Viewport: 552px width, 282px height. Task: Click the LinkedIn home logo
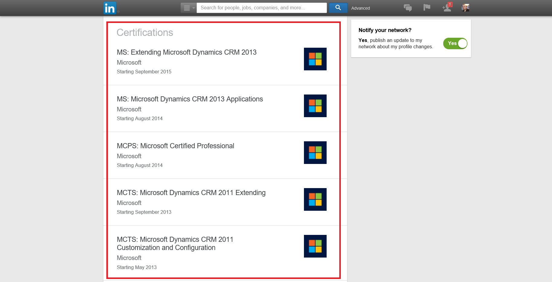tap(109, 8)
